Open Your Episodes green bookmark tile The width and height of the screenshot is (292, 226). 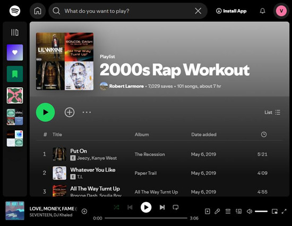tap(15, 74)
